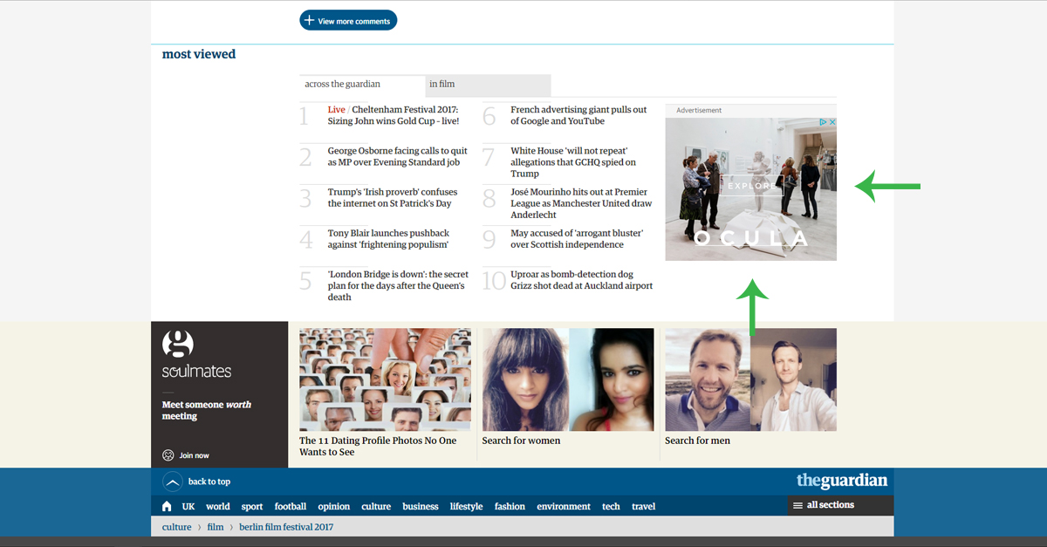
Task: Go to the environment section
Action: tap(564, 507)
